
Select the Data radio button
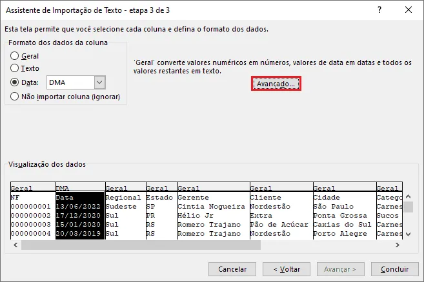pos(14,82)
